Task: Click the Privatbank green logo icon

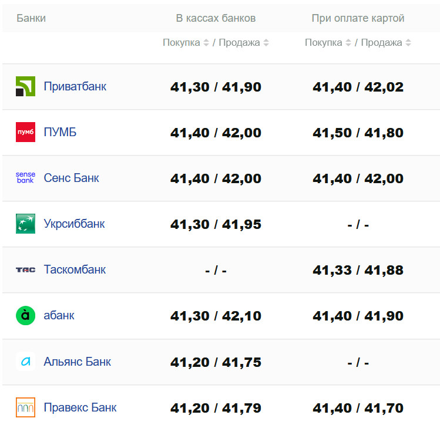Action: [x=25, y=86]
